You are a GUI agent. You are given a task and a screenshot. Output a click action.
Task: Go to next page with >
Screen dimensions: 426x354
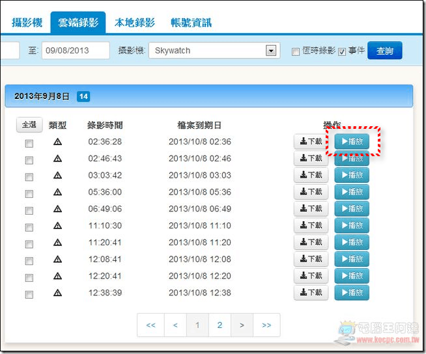coord(242,325)
